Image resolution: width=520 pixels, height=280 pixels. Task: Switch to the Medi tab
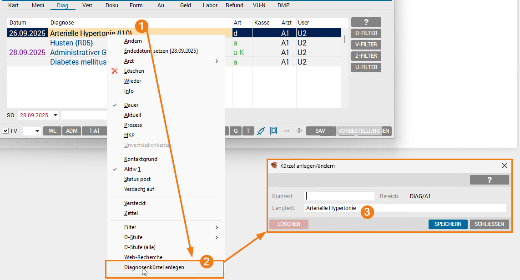[x=38, y=5]
